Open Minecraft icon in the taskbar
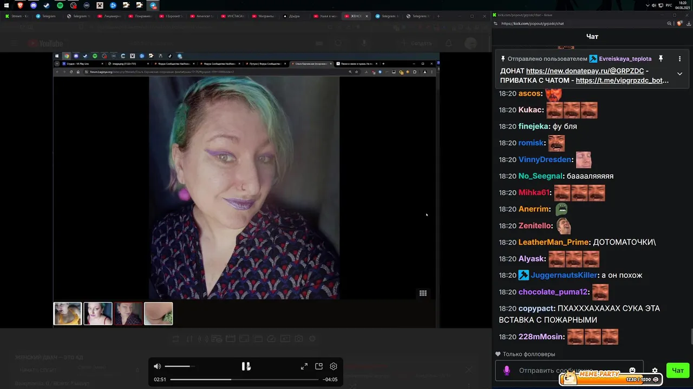This screenshot has width=693, height=389. (100, 5)
